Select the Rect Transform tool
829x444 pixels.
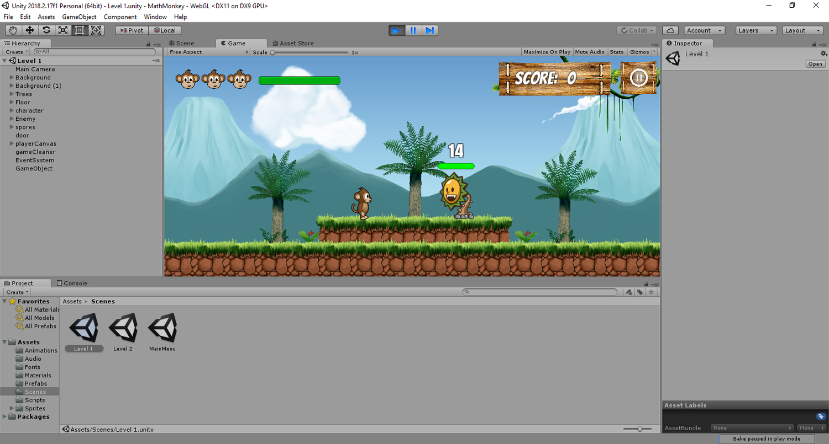click(x=80, y=30)
